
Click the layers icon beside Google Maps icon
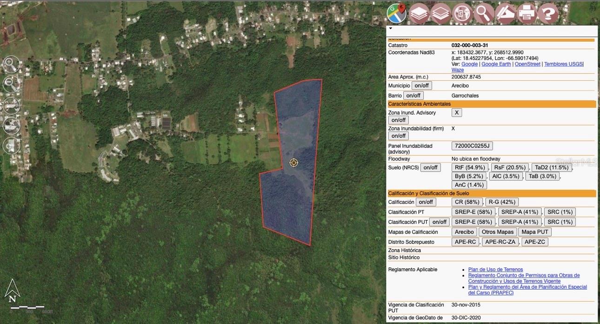(419, 13)
